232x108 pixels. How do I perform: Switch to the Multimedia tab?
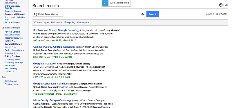pos(57,23)
